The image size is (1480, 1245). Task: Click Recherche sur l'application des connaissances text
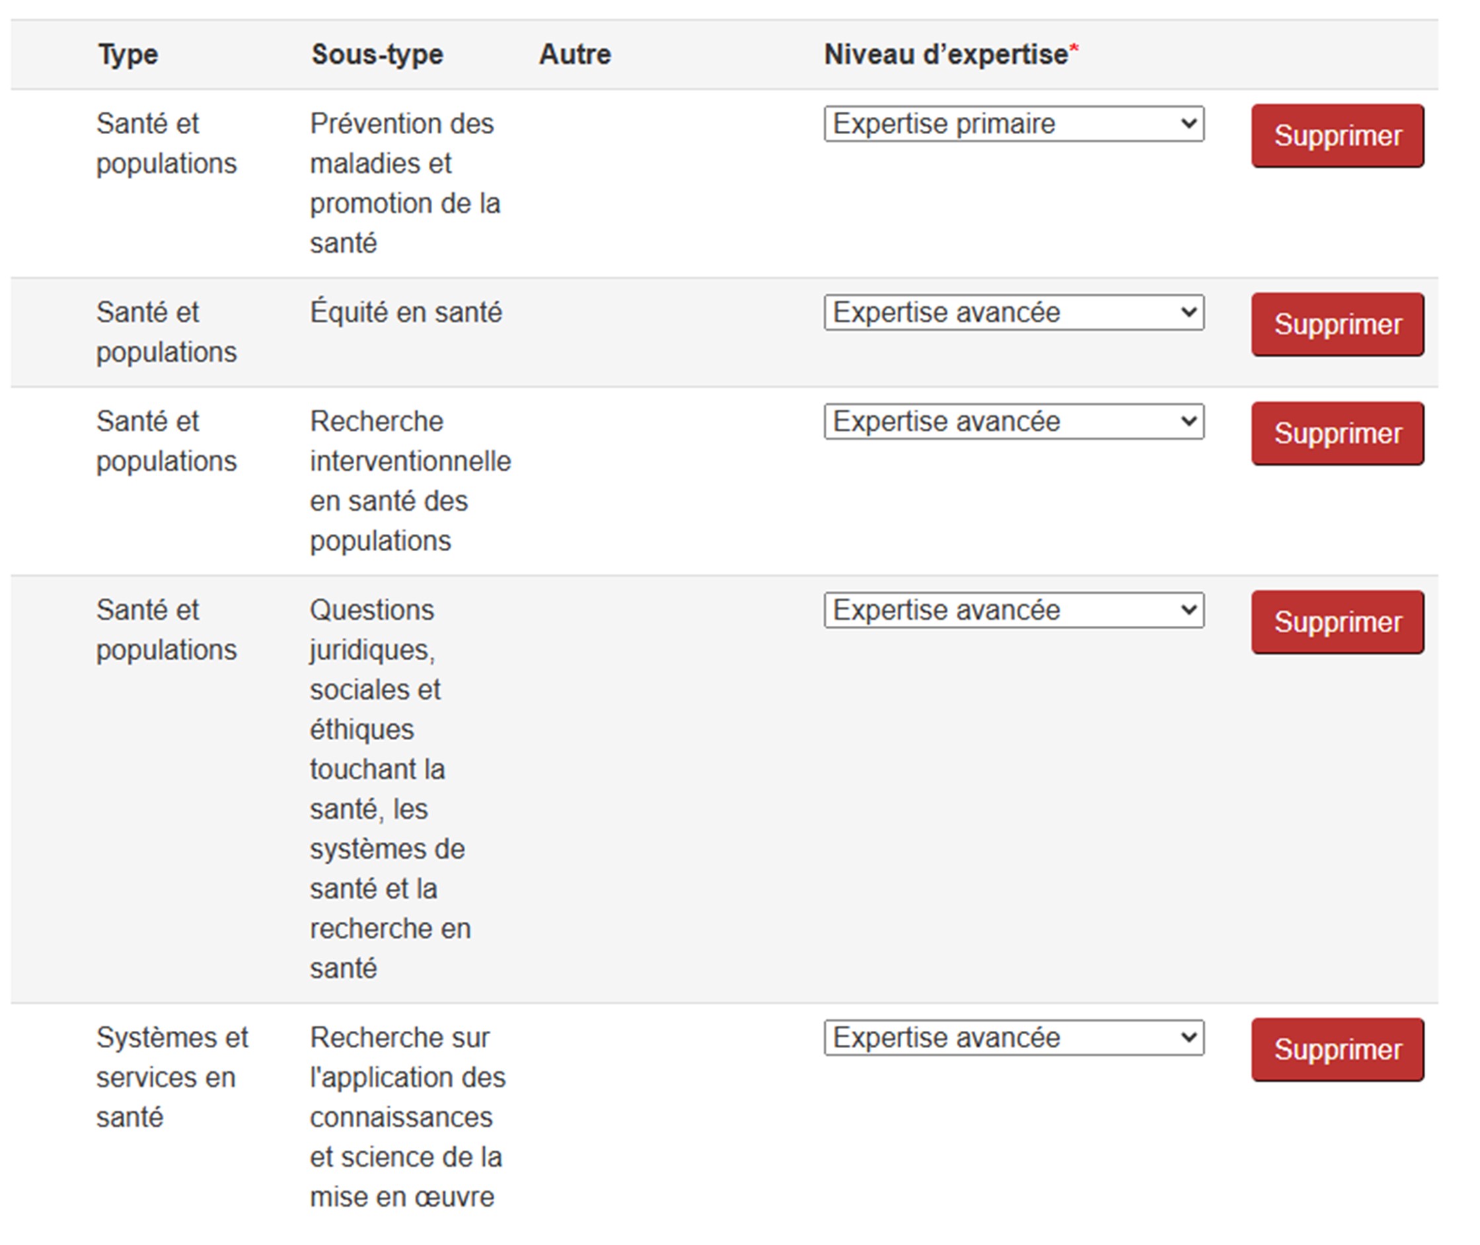(x=407, y=1117)
